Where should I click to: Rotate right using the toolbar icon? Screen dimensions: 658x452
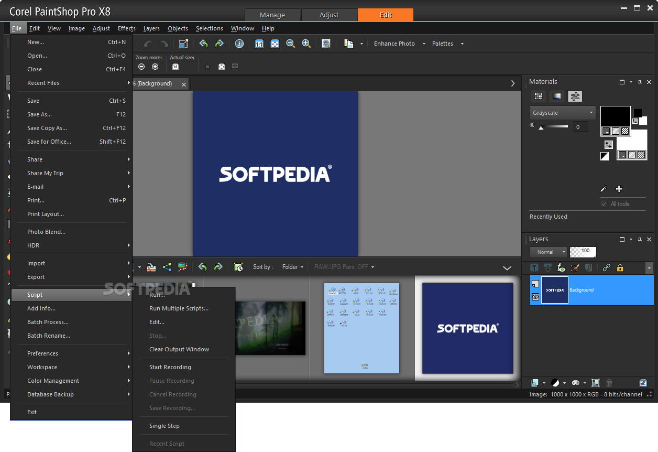click(x=219, y=44)
